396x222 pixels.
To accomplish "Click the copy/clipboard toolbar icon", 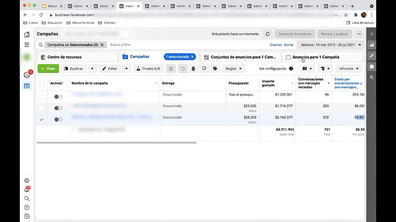I will 171,68.
